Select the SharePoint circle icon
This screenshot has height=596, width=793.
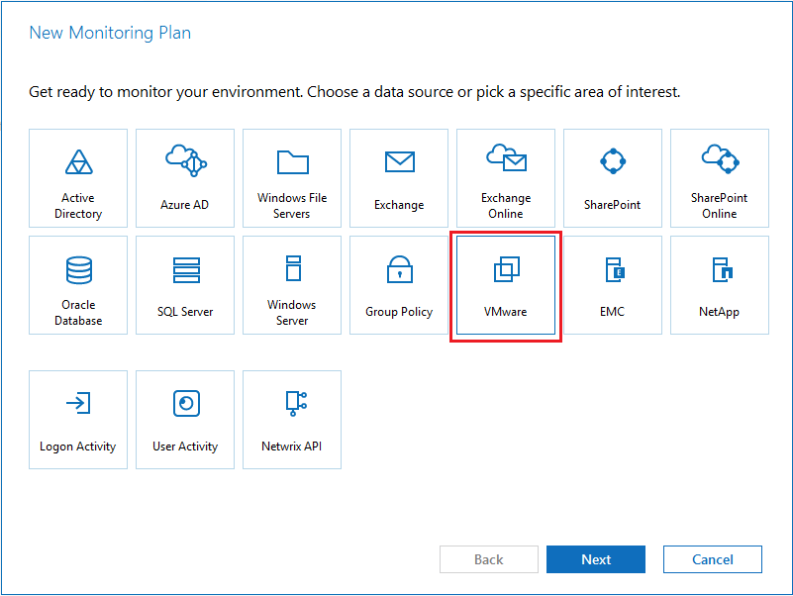(613, 161)
